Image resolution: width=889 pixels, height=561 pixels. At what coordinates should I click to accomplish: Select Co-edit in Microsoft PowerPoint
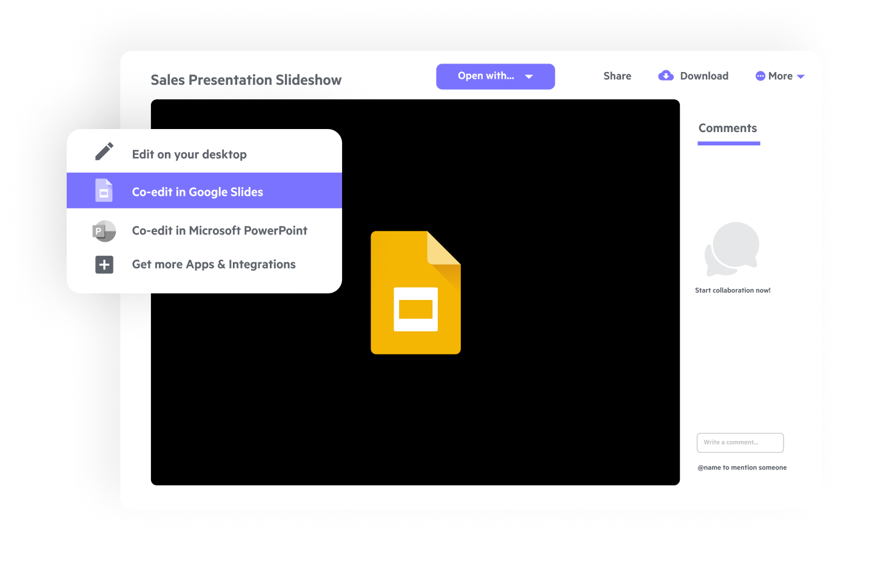220,230
